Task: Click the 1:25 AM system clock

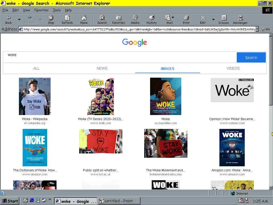Action: click(x=260, y=201)
